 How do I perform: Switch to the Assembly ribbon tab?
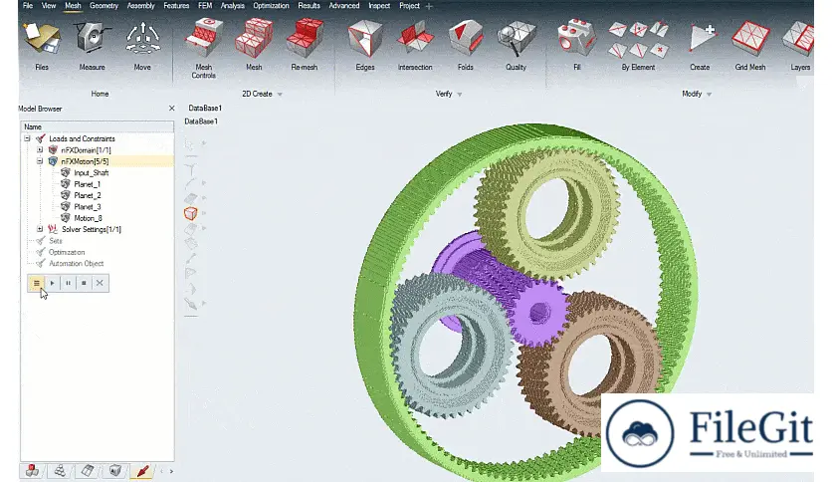coord(140,6)
